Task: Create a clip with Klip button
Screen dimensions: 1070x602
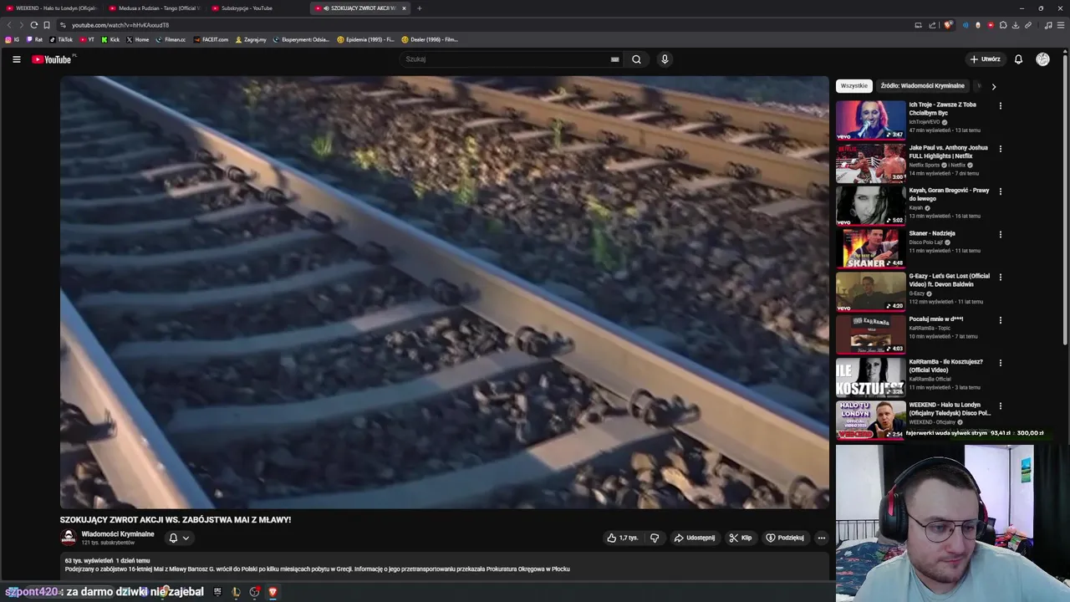Action: click(x=741, y=538)
